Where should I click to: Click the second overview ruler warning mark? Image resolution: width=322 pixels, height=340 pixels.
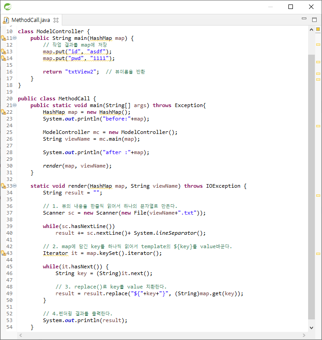(x=318, y=62)
